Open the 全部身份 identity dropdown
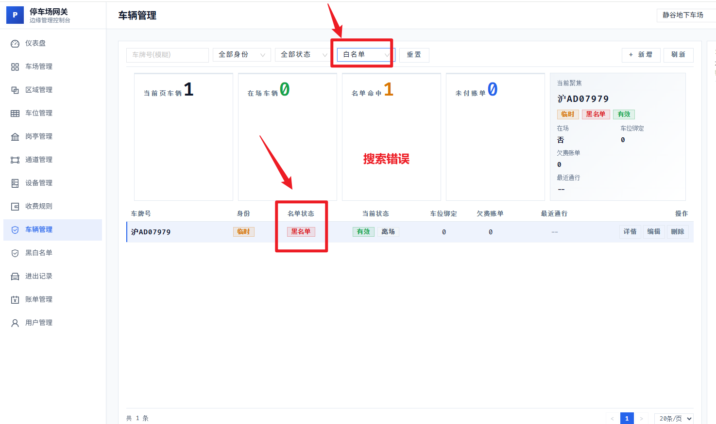 [241, 55]
